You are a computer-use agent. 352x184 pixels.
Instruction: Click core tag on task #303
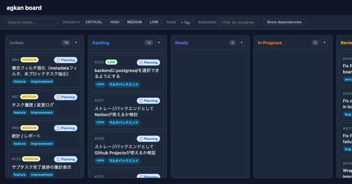click(100, 84)
